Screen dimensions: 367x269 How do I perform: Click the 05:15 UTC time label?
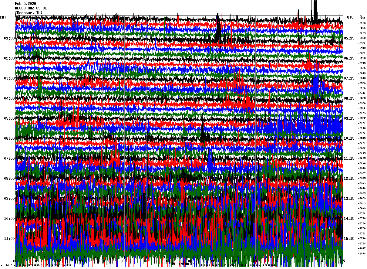point(349,38)
